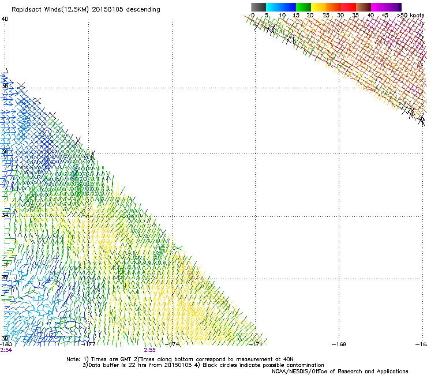Click the purple '2:55' time label
427x375 pixels.
tap(150, 350)
